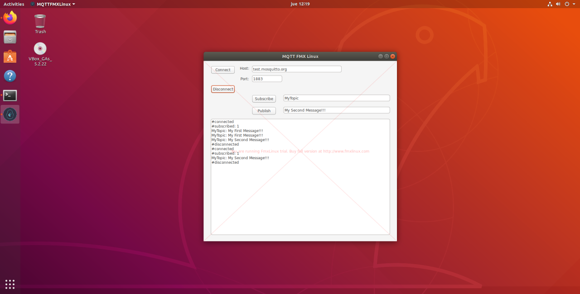The width and height of the screenshot is (580, 294).
Task: Click the Port: label
Action: coord(245,79)
